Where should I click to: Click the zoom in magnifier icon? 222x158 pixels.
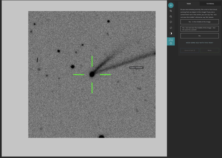coord(171,11)
